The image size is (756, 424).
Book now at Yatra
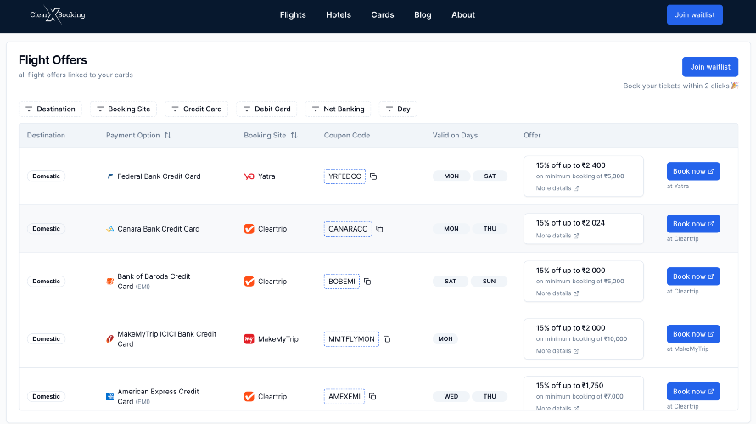693,171
